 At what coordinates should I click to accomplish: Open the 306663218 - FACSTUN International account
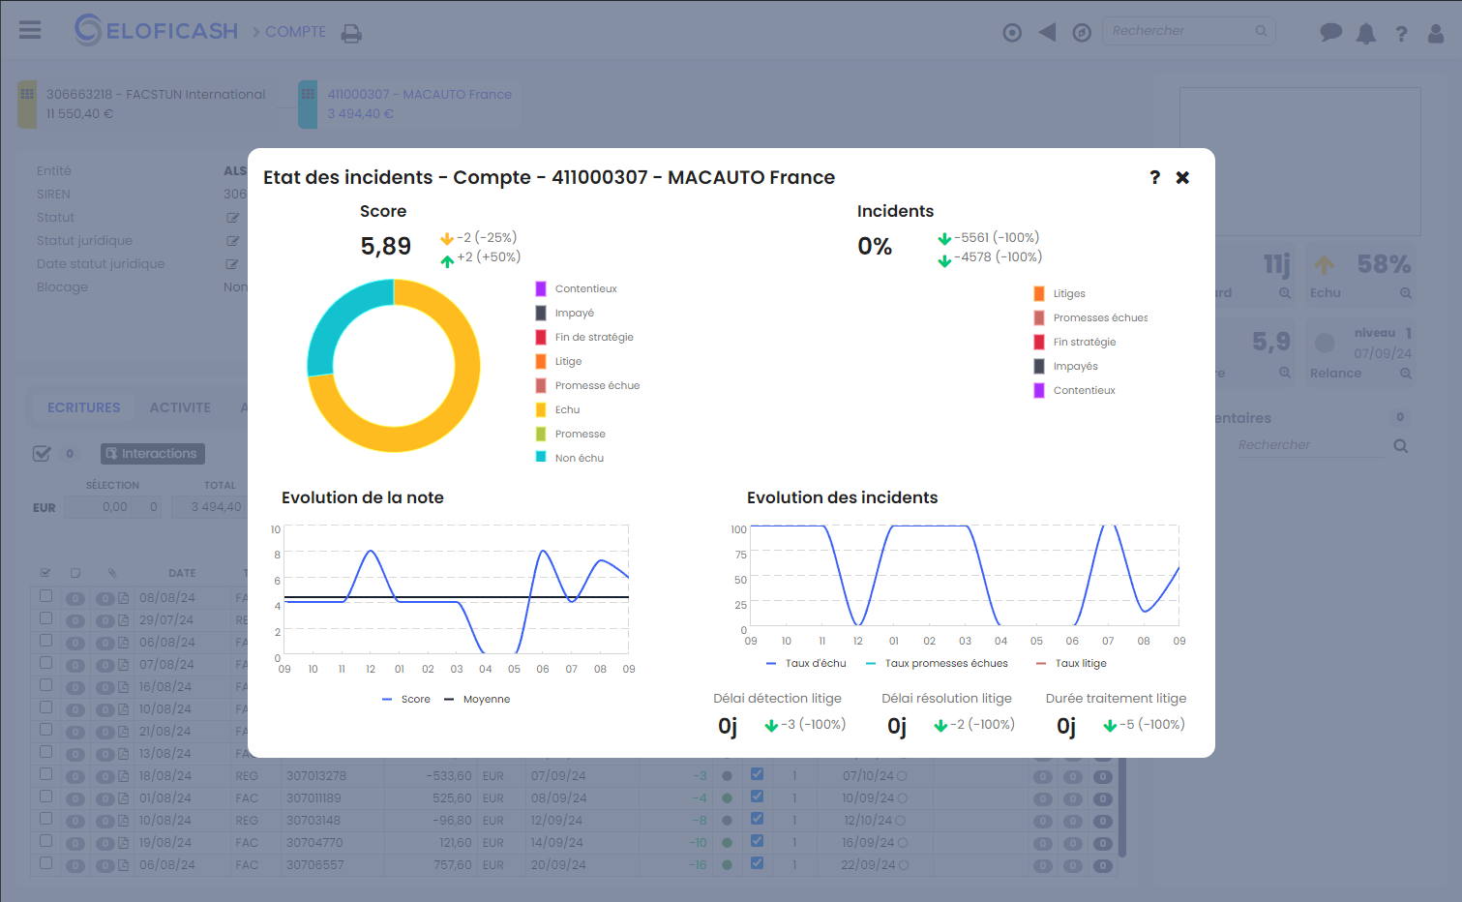(156, 94)
